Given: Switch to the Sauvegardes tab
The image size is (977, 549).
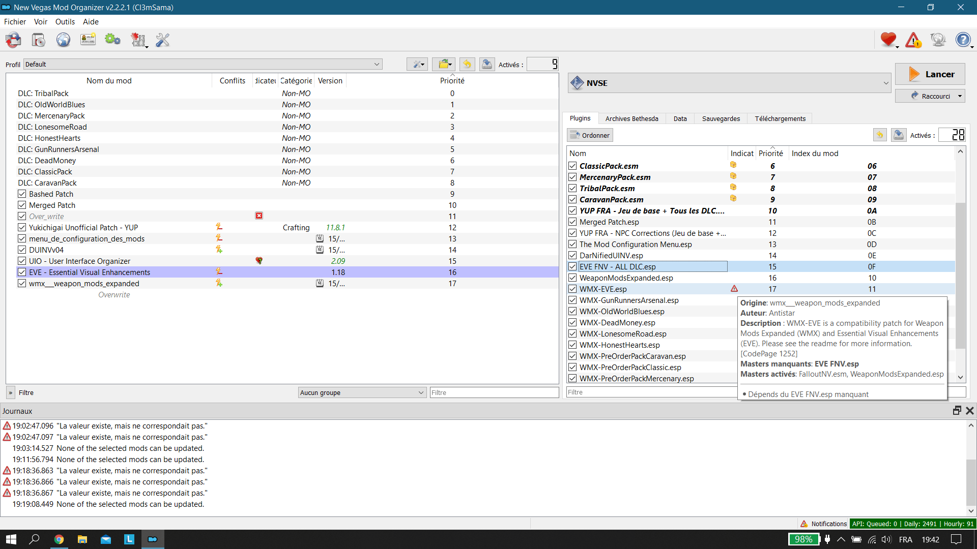Looking at the screenshot, I should (x=721, y=118).
